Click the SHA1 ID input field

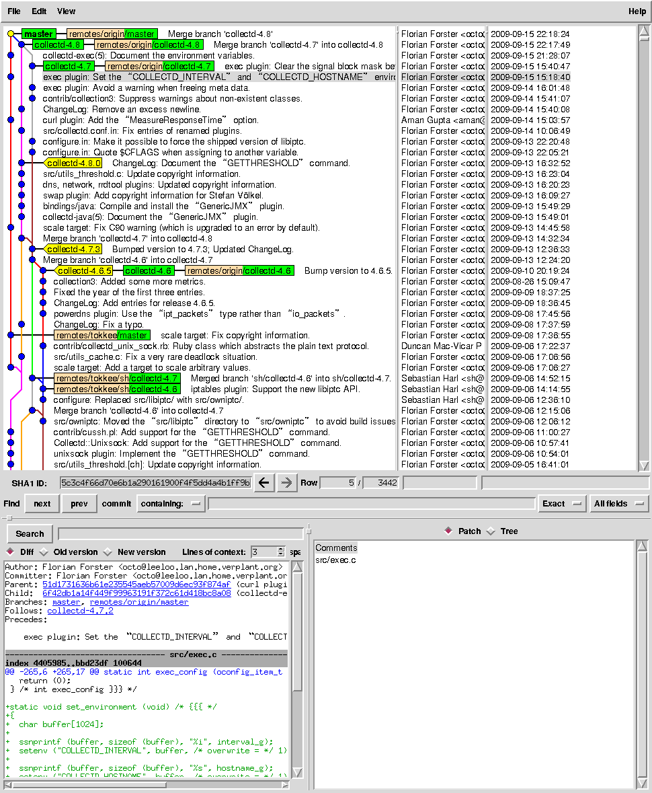click(156, 483)
